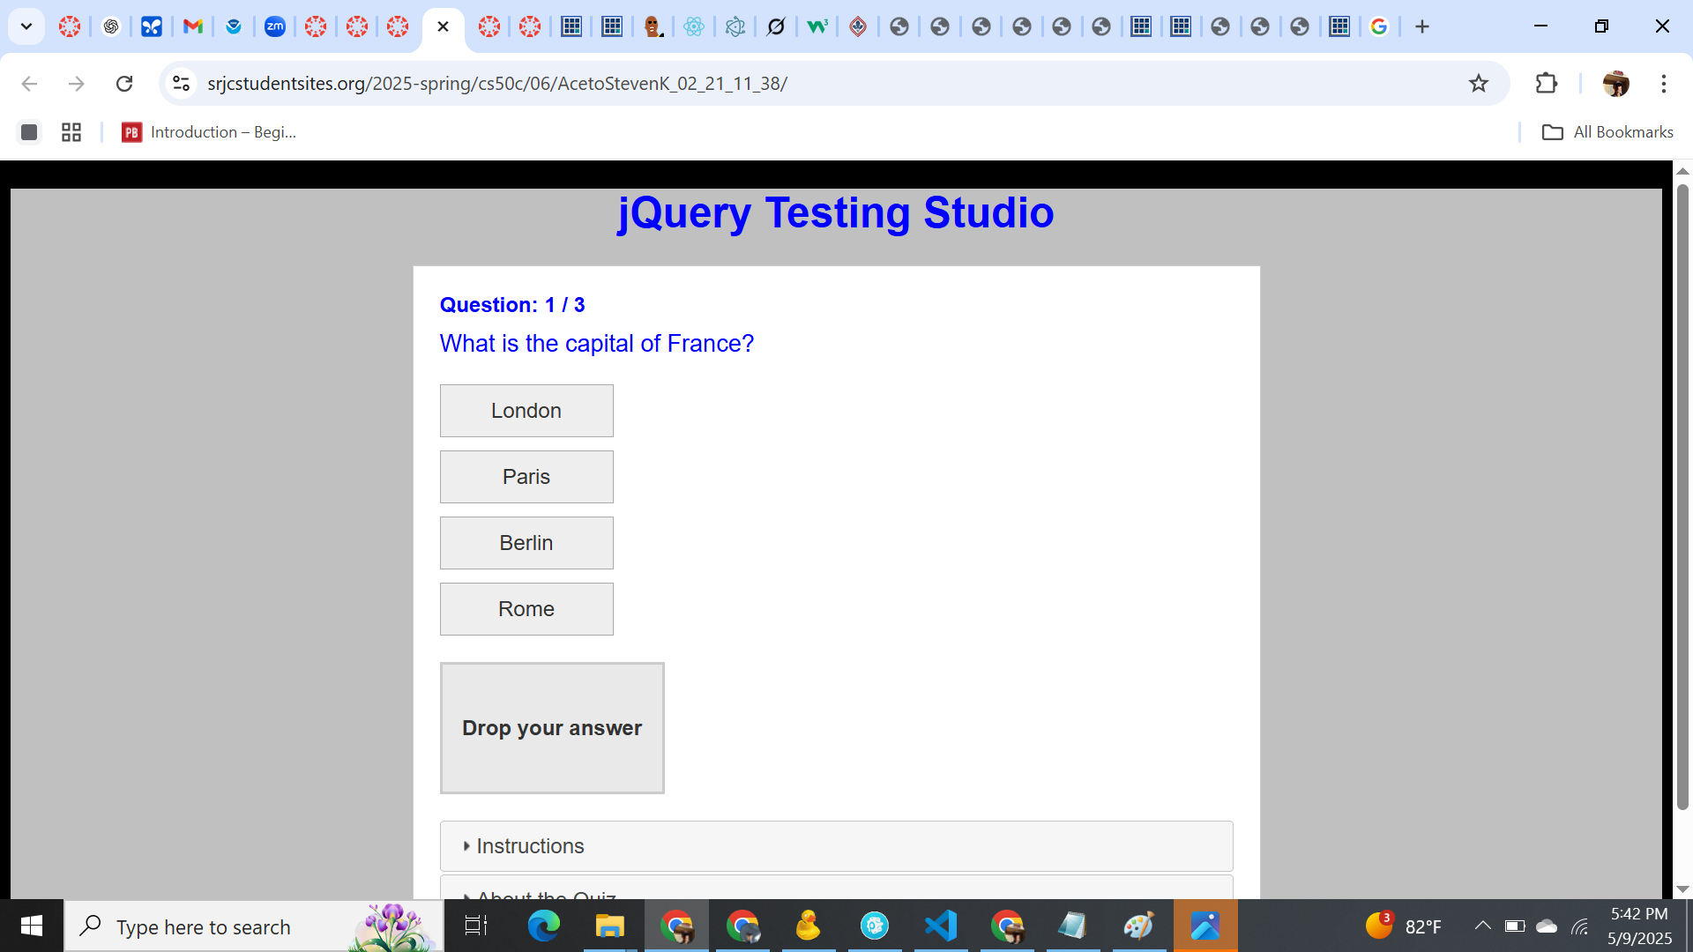Open the ChatGPT tab
This screenshot has height=952, width=1693.
(111, 26)
